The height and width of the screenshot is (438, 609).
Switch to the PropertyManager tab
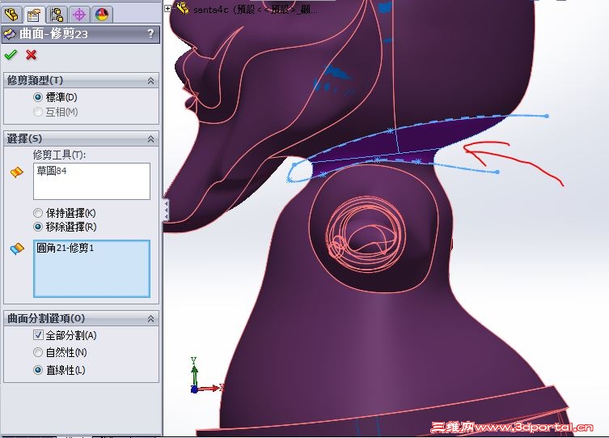[34, 15]
